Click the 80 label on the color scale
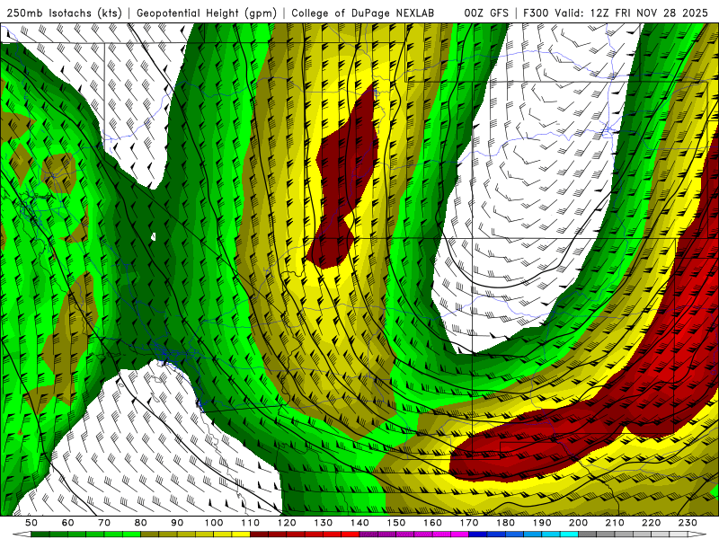Screen dimensions: 719x539 pos(141,523)
